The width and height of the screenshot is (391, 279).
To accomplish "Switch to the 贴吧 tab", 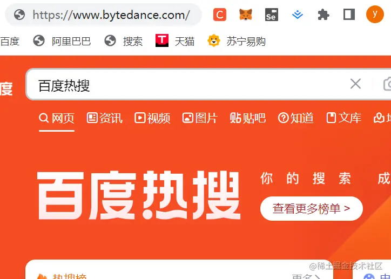I will coord(248,118).
